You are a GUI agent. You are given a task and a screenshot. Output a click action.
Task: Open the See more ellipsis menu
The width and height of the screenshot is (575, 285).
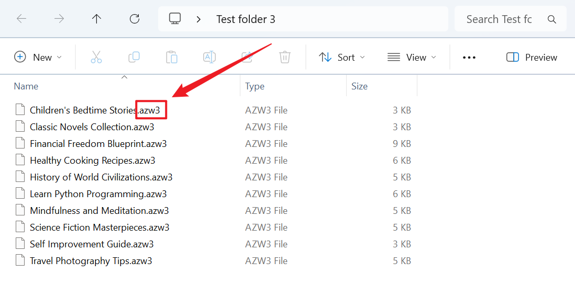tap(469, 58)
